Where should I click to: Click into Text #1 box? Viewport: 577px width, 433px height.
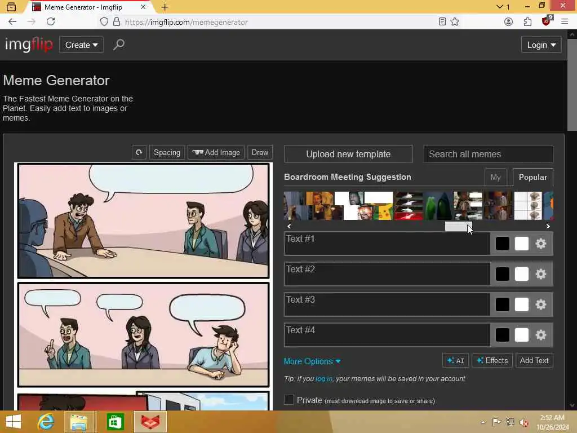tap(387, 244)
